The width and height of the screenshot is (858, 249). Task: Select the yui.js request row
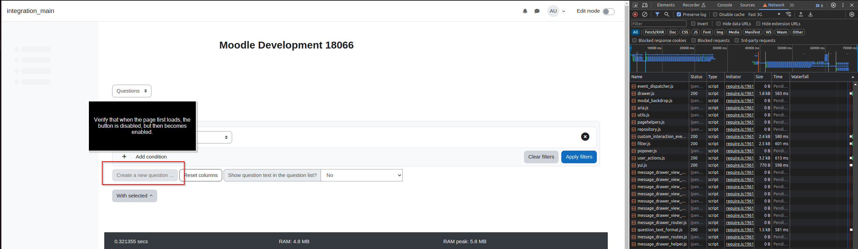(742, 165)
